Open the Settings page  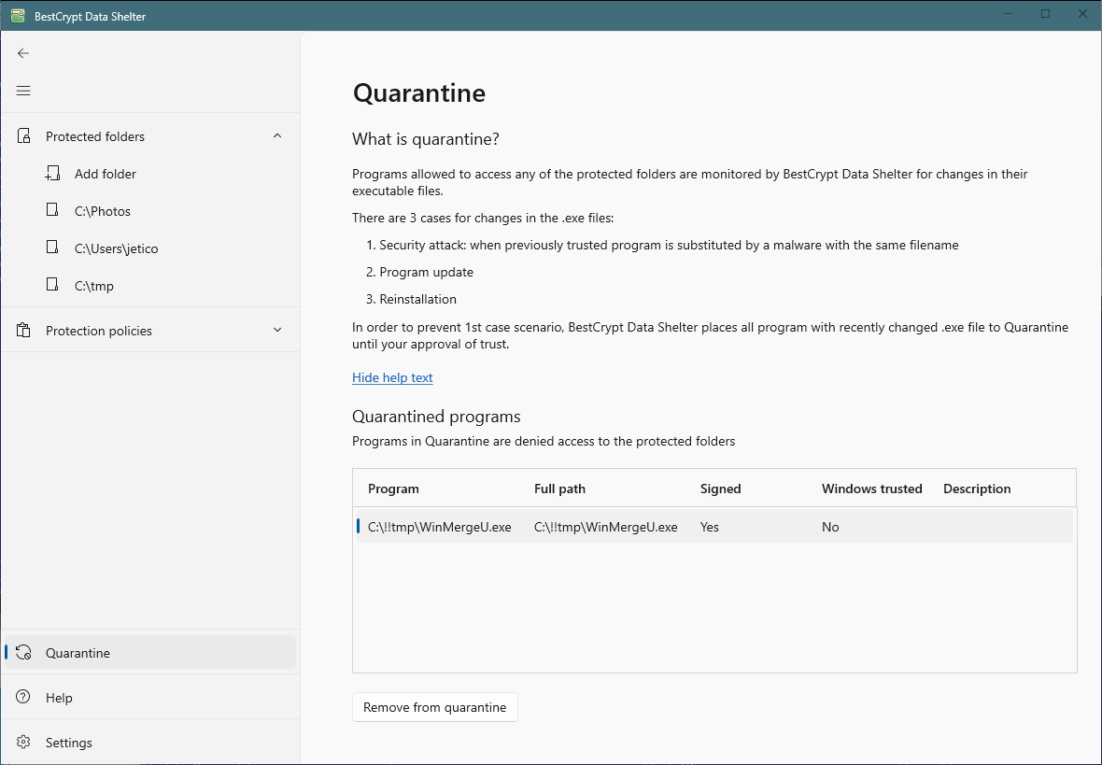coord(150,743)
